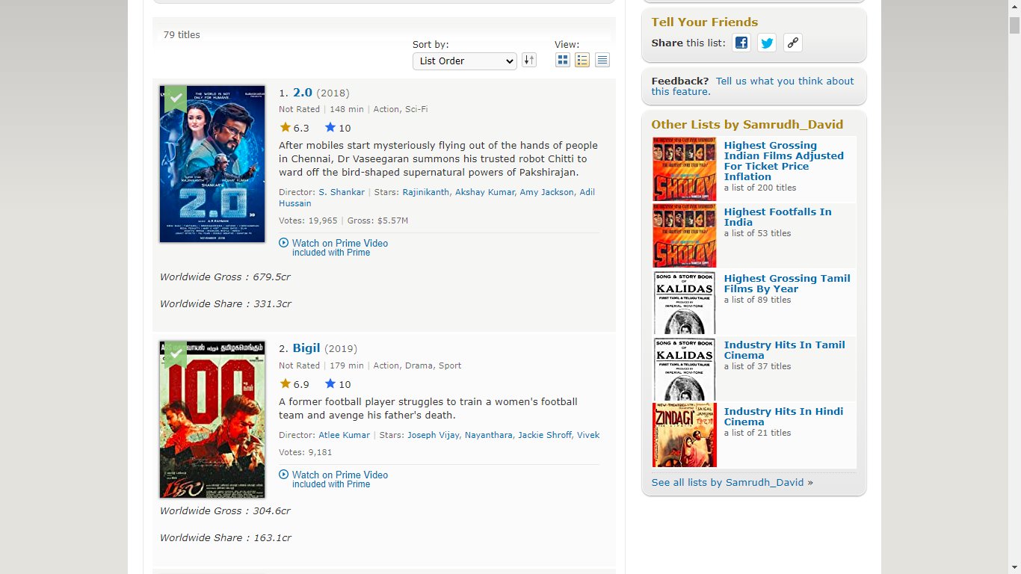1021x574 pixels.
Task: Select 'Worldwide Share : 331.3cr' text
Action: coord(226,304)
